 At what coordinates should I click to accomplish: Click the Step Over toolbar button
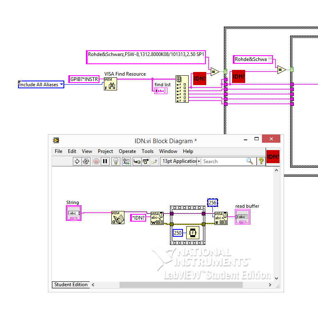[146, 161]
